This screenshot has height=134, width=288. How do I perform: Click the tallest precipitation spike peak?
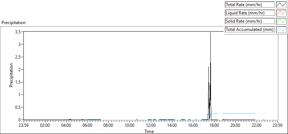tap(210, 33)
